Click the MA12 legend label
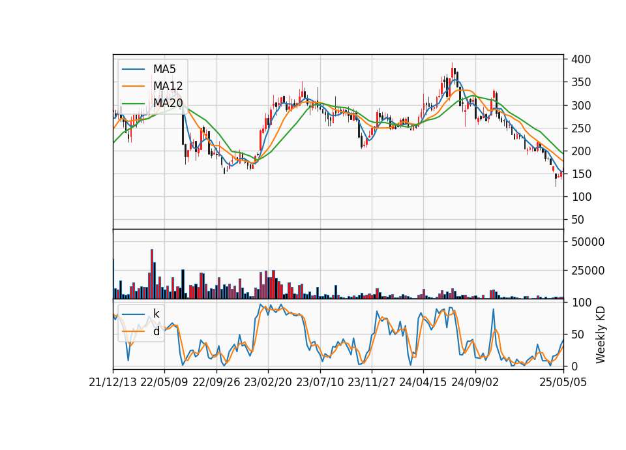Viewport: 626px width, 450px height. pos(168,86)
